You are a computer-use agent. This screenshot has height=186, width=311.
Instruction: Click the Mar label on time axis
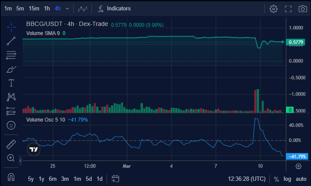[127, 166]
